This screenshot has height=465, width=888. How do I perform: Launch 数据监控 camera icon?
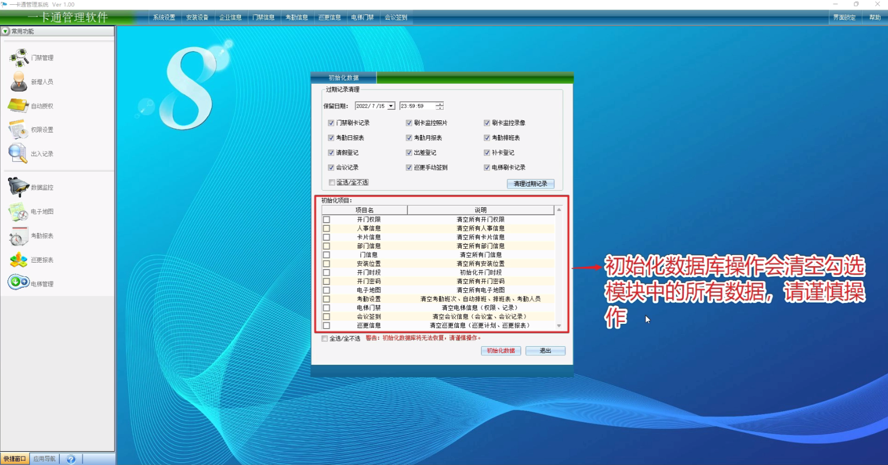[x=19, y=187]
